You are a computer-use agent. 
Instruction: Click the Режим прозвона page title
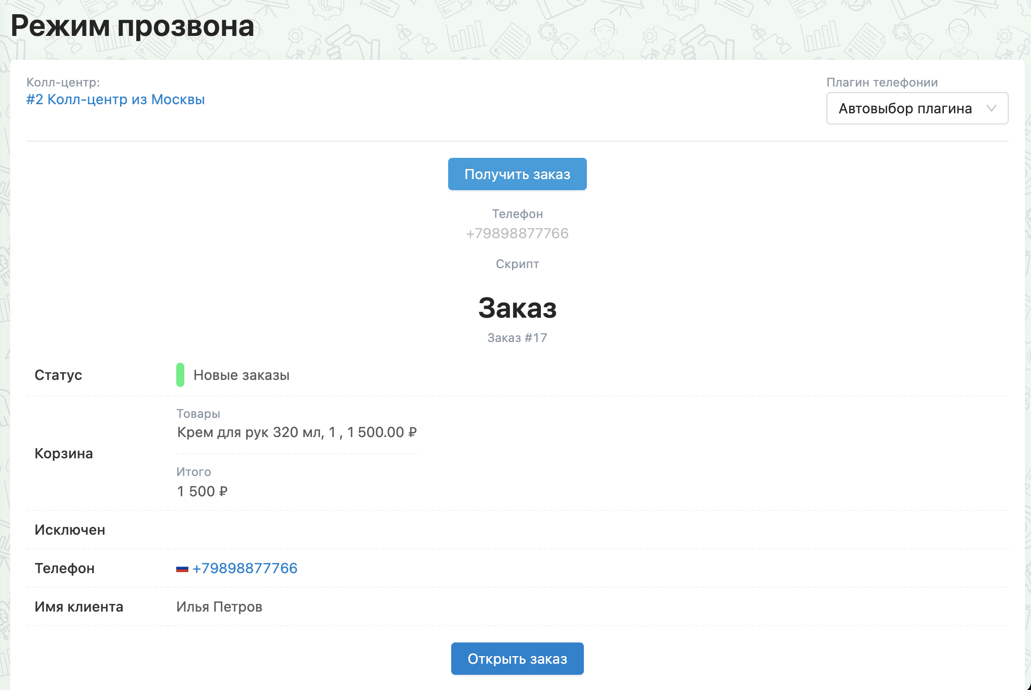pos(132,26)
